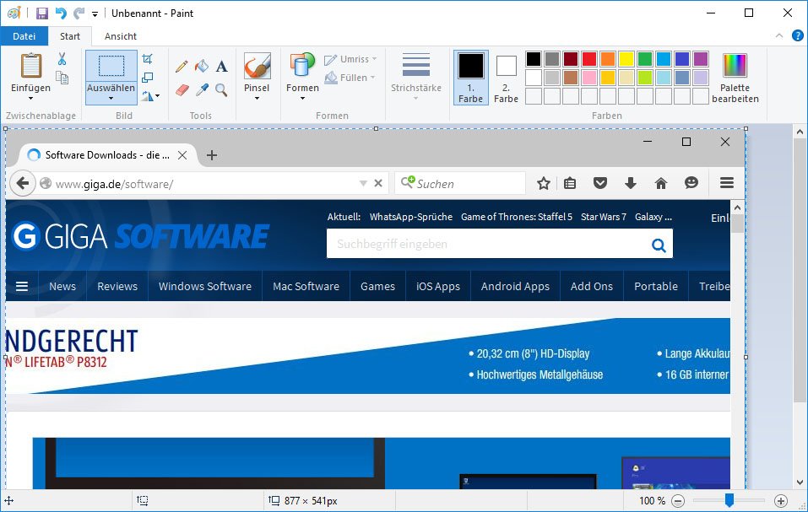Viewport: 808px width, 512px height.
Task: Crop the image with the crop icon
Action: (x=147, y=59)
